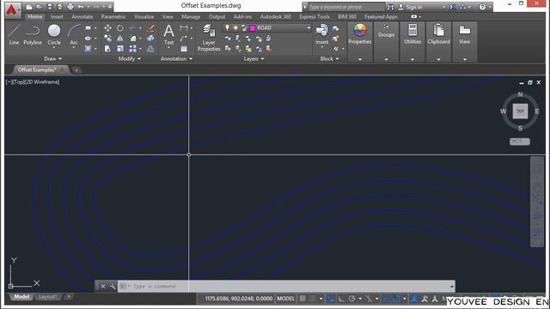Viewport: 550px width, 309px height.
Task: Toggle grid display in status bar
Action: tap(302, 299)
